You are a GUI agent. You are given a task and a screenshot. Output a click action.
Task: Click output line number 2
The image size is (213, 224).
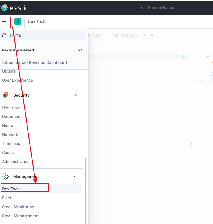click(x=201, y=76)
